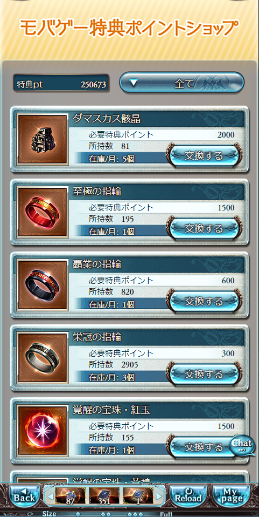The width and height of the screenshot is (259, 517).
Task: Click the Reload button
Action: pos(188,496)
